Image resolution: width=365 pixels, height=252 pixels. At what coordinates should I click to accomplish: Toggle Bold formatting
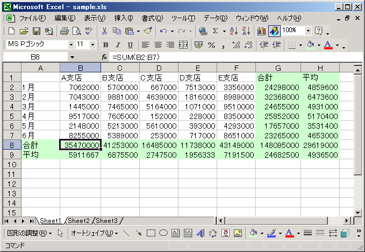(x=106, y=45)
